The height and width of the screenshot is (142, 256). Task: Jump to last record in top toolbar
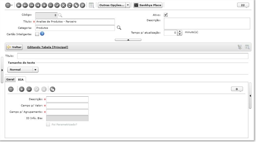pyautogui.click(x=38, y=5)
